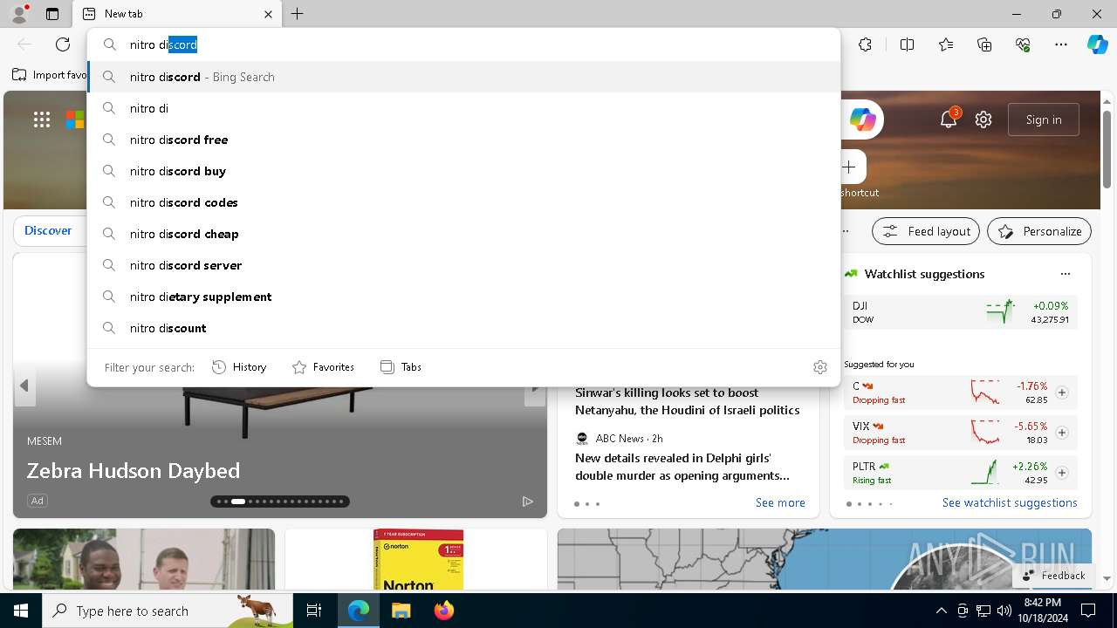Image resolution: width=1117 pixels, height=628 pixels.
Task: Read Delphi girls' double murder article
Action: 682,467
